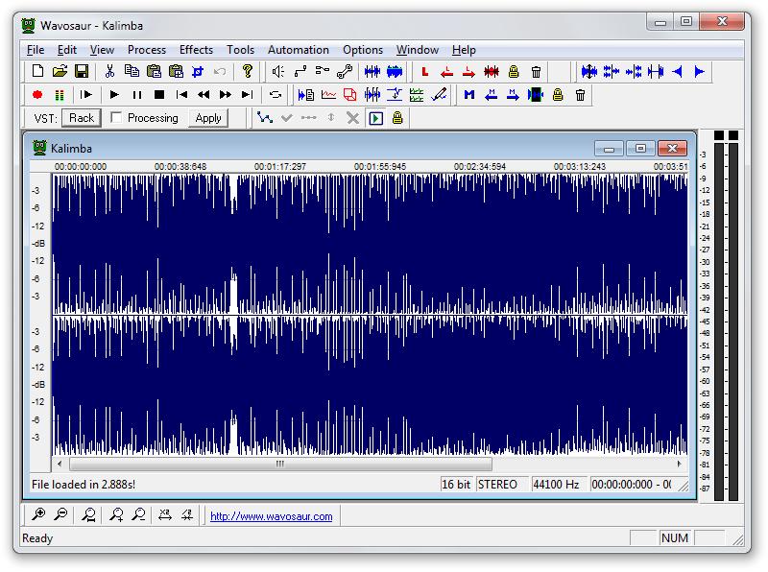Go to end with the skip-forward button
The image size is (768, 572).
click(248, 94)
